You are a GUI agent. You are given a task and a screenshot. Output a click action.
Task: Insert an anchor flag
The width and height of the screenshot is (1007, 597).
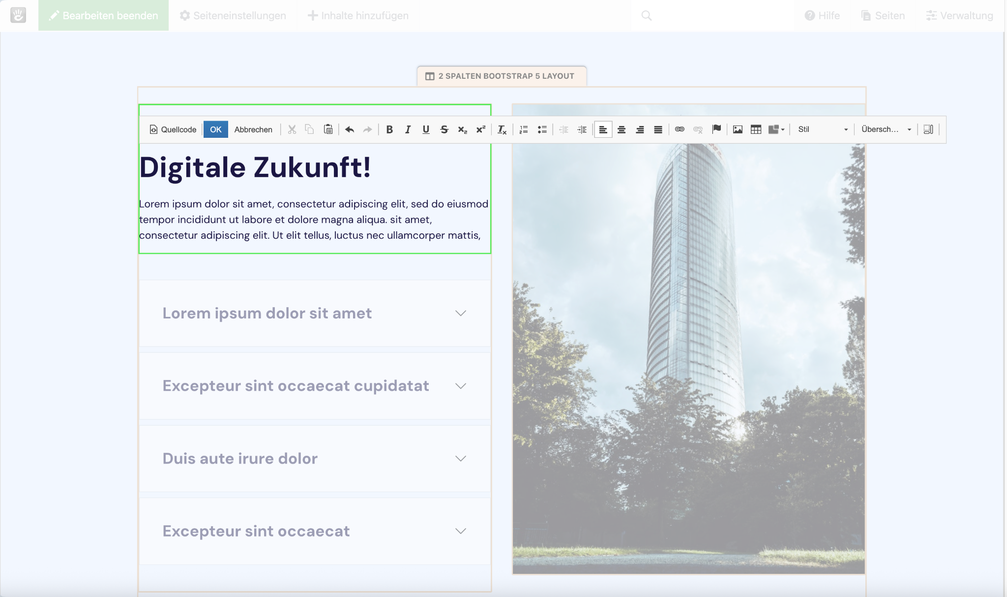[x=716, y=129]
